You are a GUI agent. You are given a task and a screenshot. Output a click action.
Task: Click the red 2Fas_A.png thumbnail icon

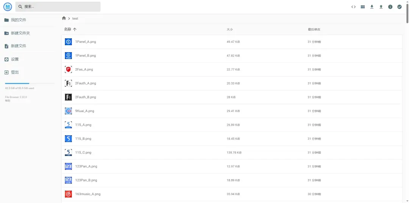tap(68, 69)
